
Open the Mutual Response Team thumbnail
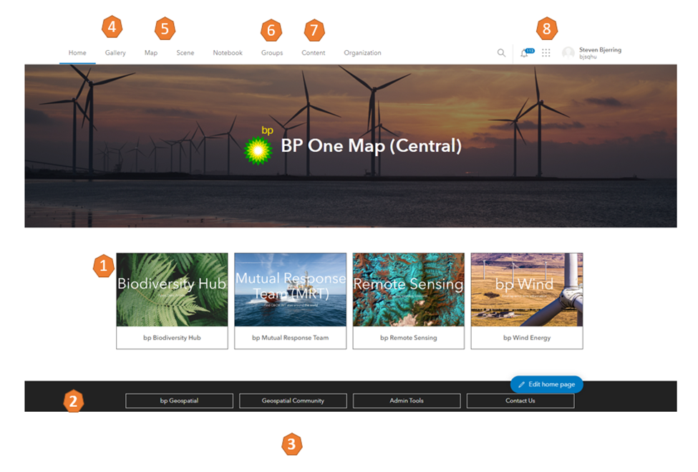click(x=290, y=290)
